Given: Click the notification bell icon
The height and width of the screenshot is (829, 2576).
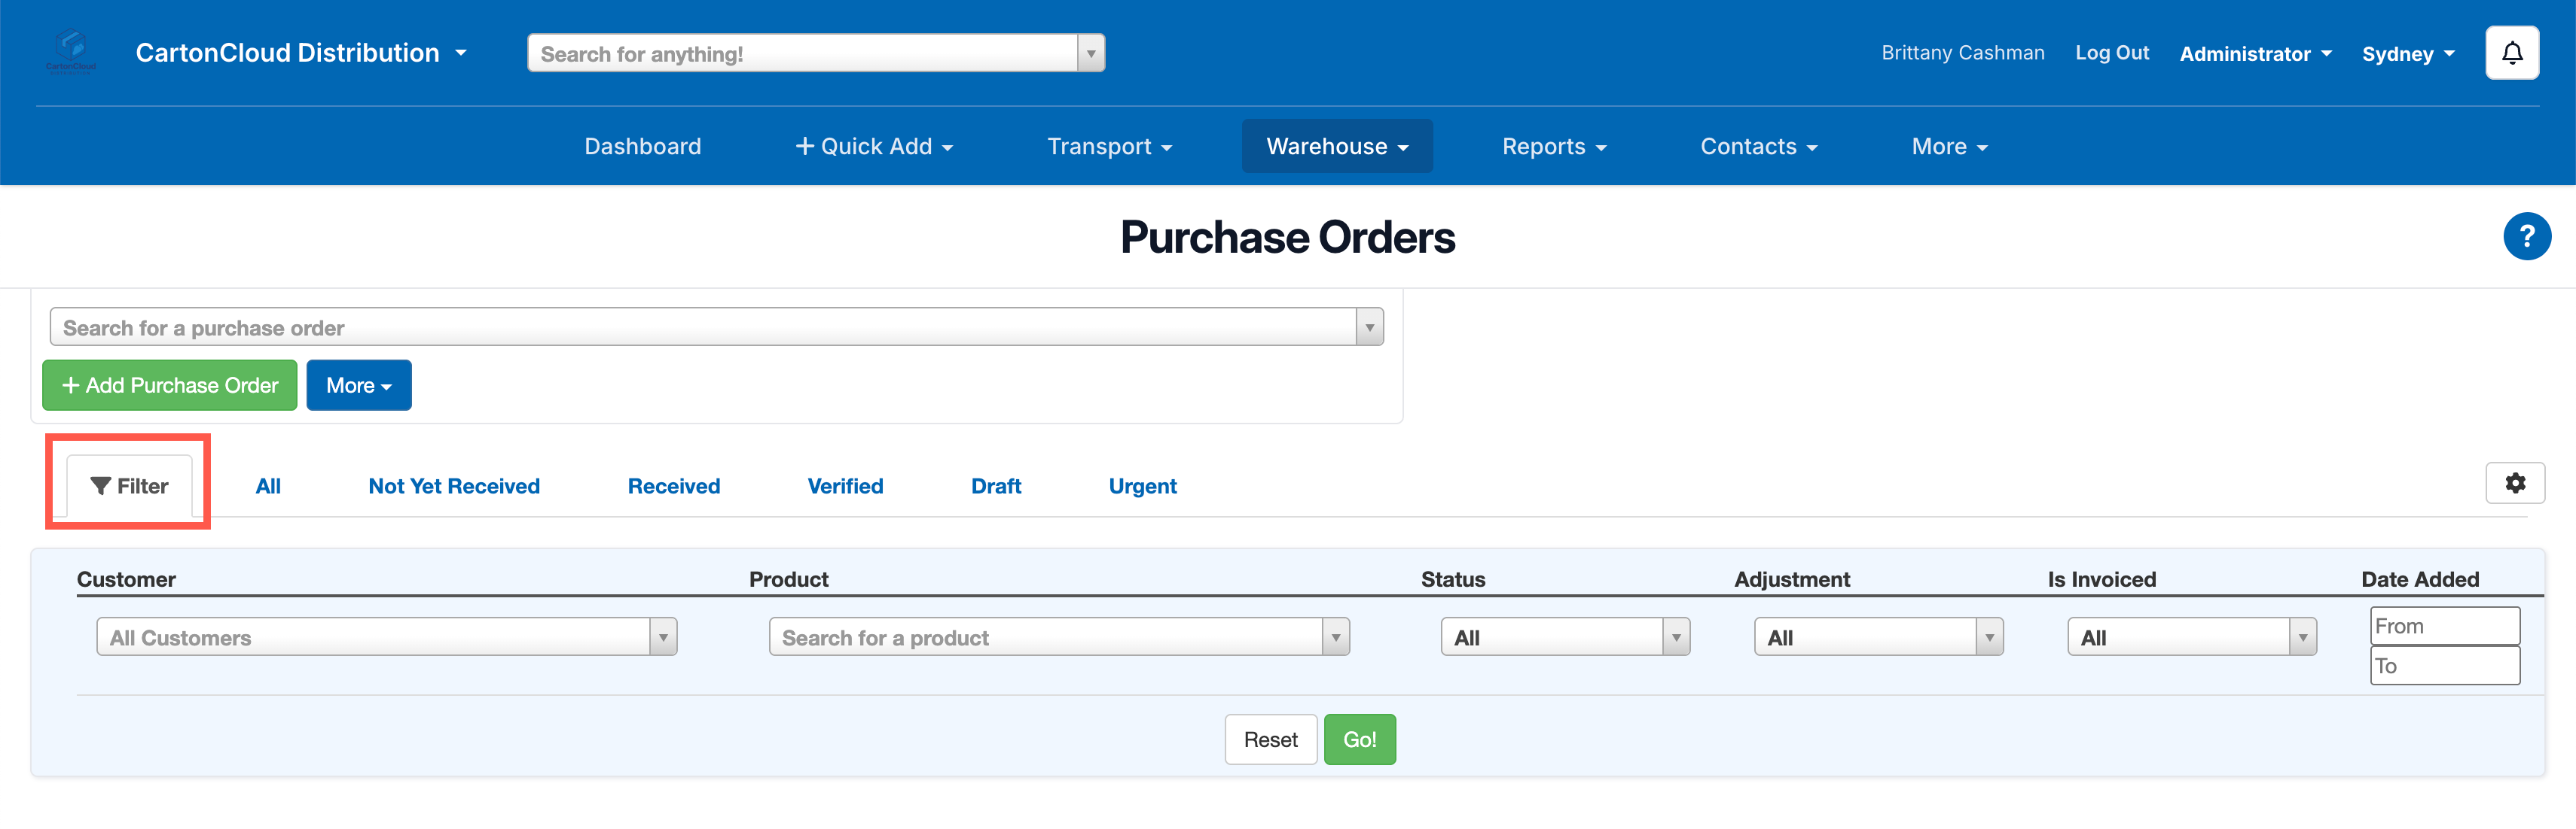Looking at the screenshot, I should [x=2511, y=53].
